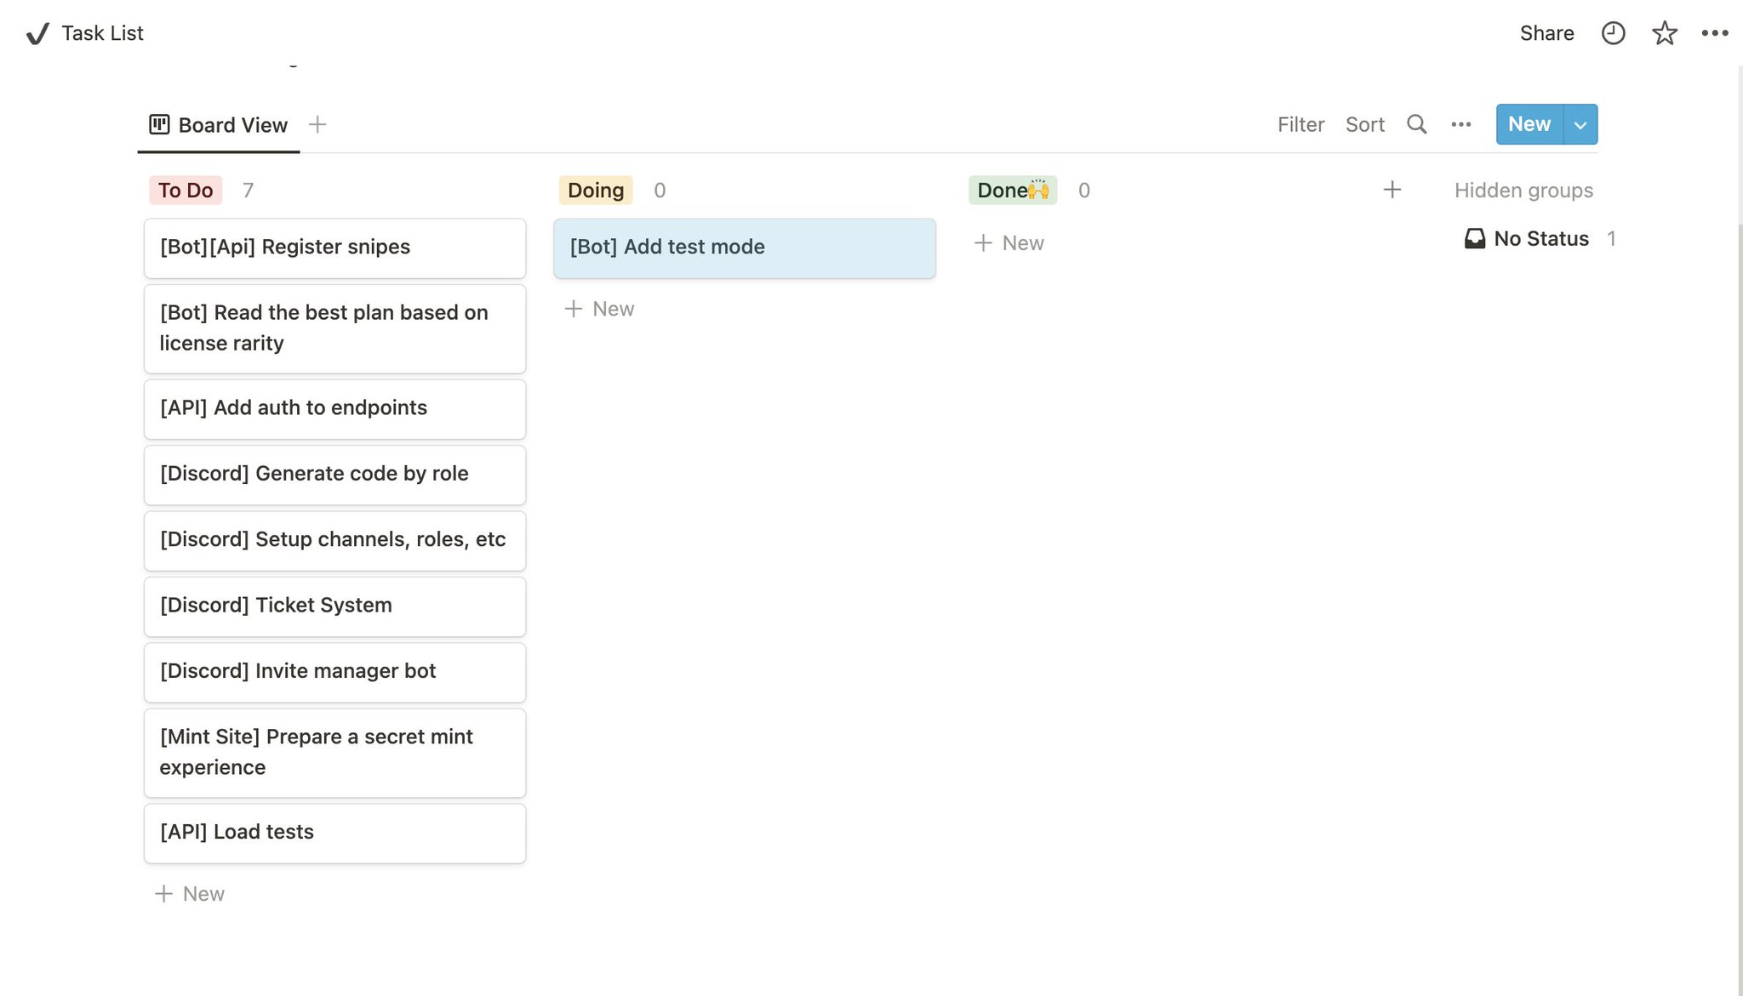Show the No Status hidden group
The width and height of the screenshot is (1743, 996).
point(1540,238)
